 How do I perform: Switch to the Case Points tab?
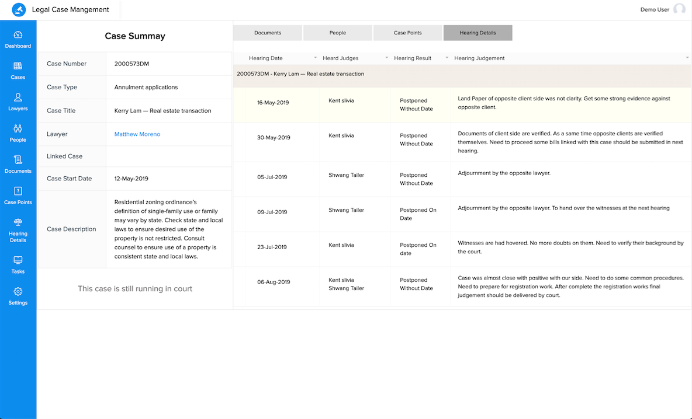tap(408, 33)
